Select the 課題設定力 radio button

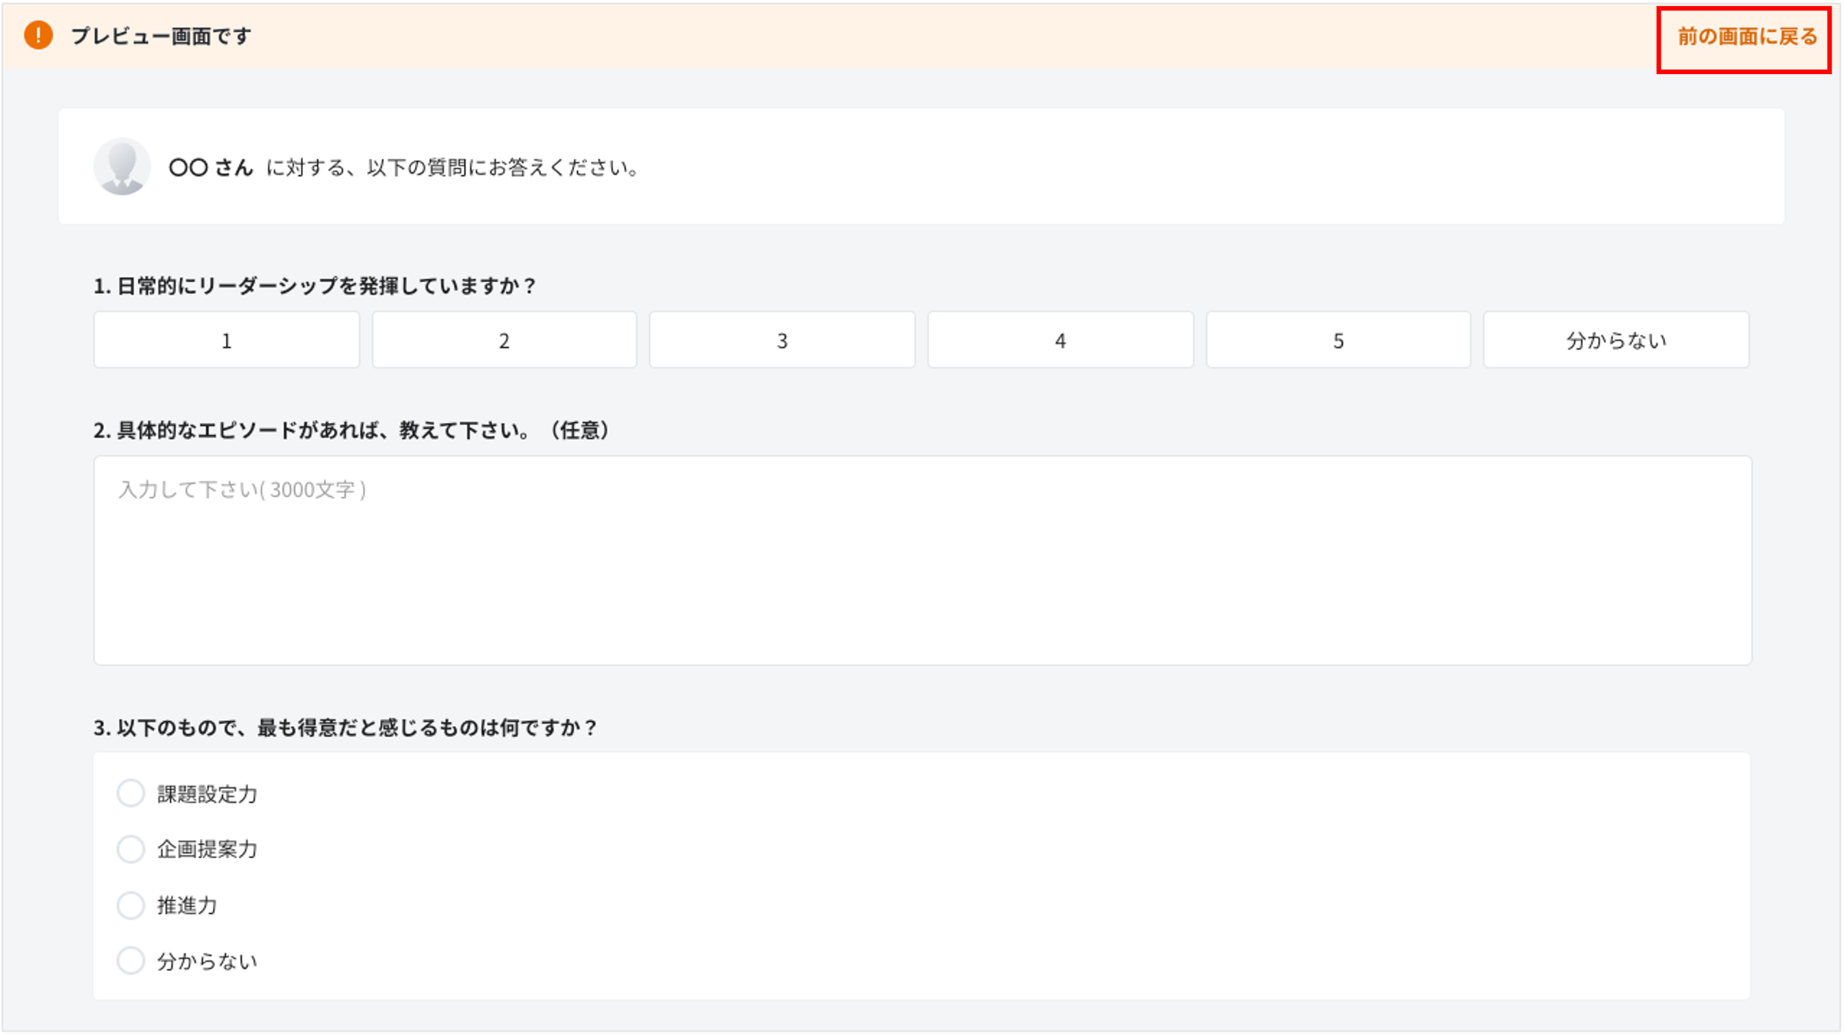(131, 793)
